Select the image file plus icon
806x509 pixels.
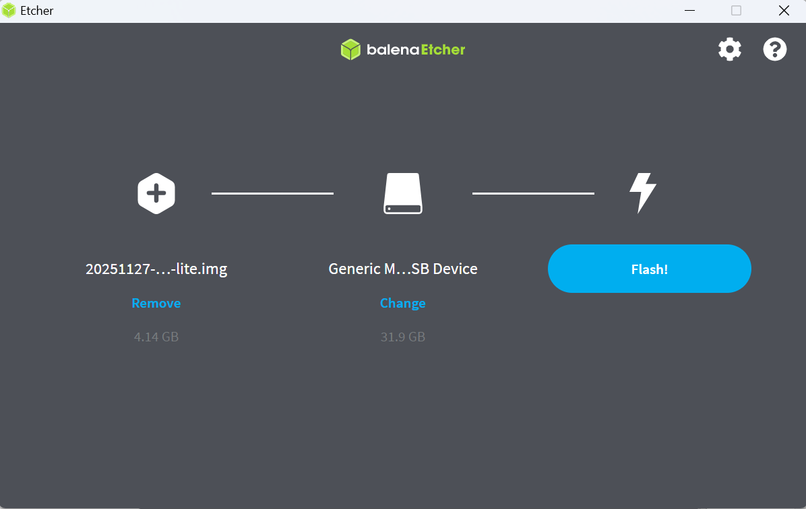[x=156, y=193]
